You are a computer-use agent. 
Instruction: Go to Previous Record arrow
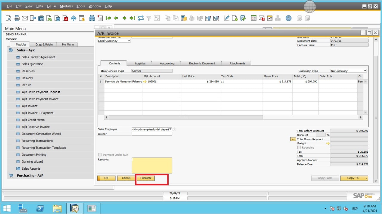point(116,18)
